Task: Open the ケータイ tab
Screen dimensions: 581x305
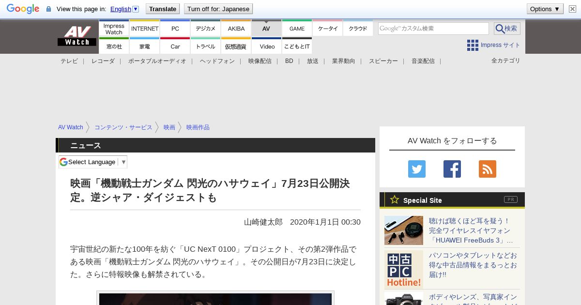Action: coord(327,28)
